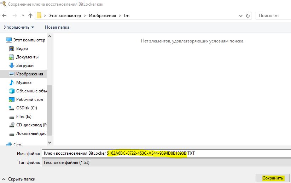Select 'Изображения' breadcrumb in address bar
The height and width of the screenshot is (183, 291).
pyautogui.click(x=103, y=16)
